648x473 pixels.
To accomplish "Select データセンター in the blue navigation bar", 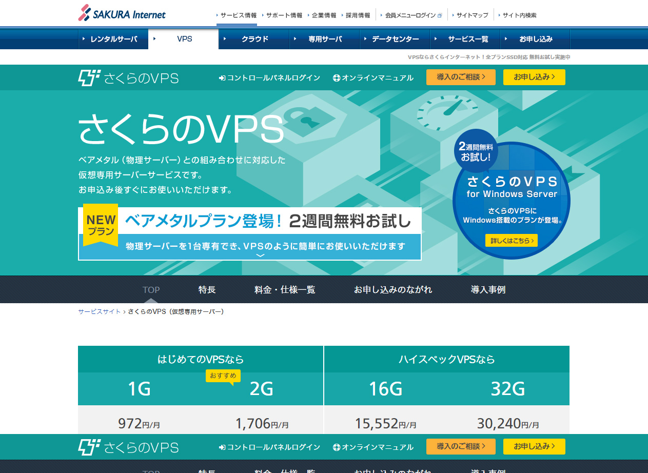I will tap(395, 39).
